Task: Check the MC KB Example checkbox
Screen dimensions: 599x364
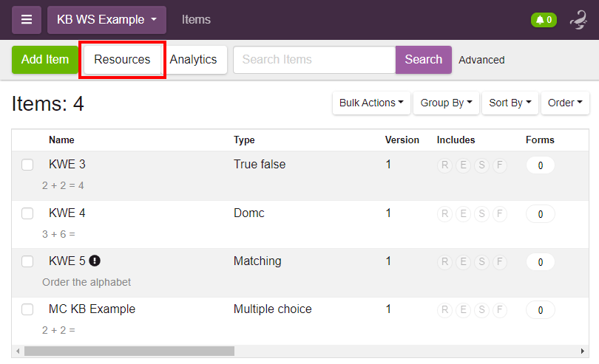Action: (x=27, y=309)
